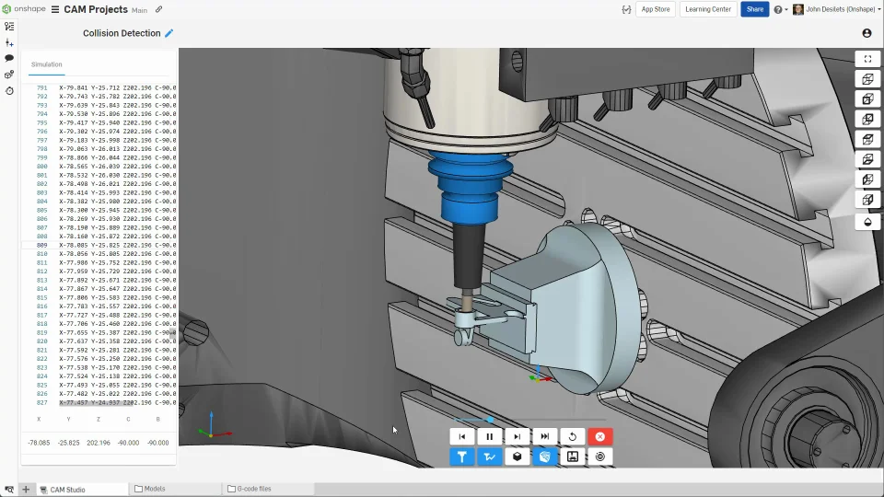Jump to simulation start
Screen dimensions: 884x497
461,436
